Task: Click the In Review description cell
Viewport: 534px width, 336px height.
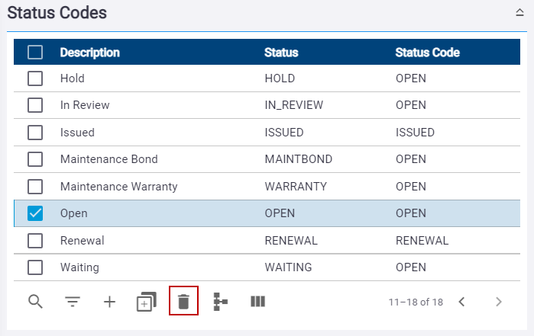Action: pyautogui.click(x=85, y=105)
